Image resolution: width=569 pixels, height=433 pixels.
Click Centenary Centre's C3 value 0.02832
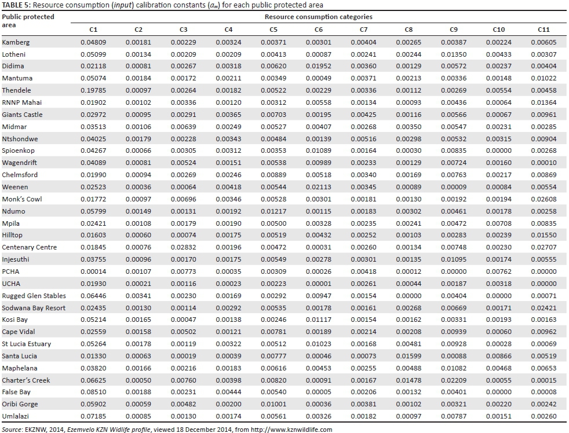point(183,247)
